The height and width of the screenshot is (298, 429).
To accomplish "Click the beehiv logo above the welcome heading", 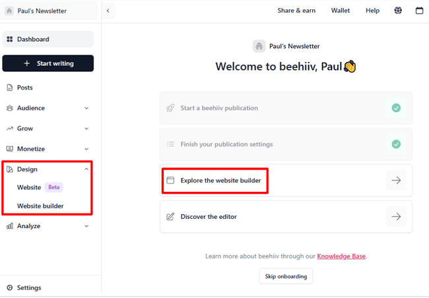I will [259, 46].
